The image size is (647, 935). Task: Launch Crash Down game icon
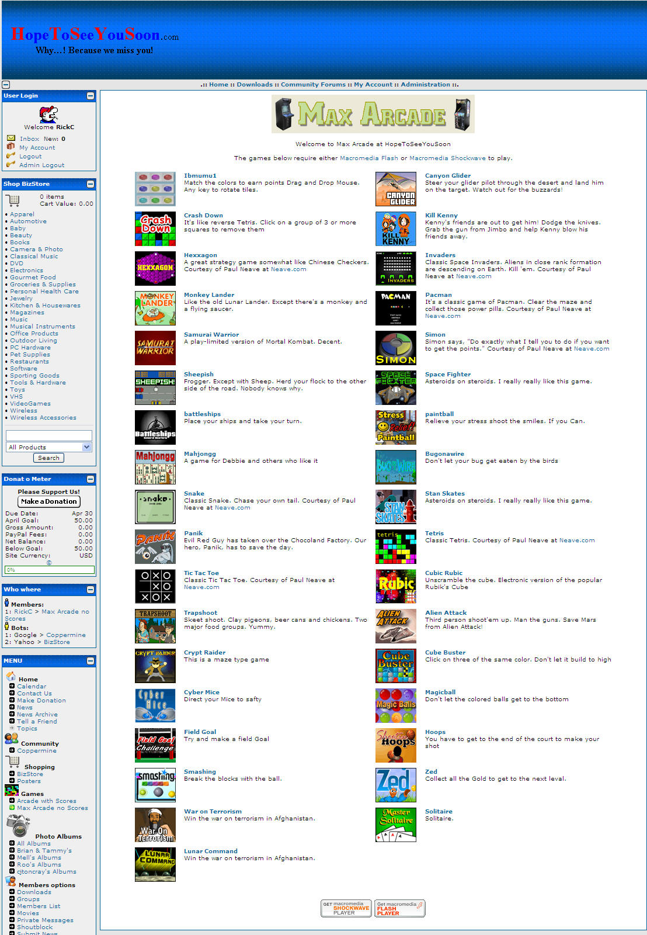point(155,229)
